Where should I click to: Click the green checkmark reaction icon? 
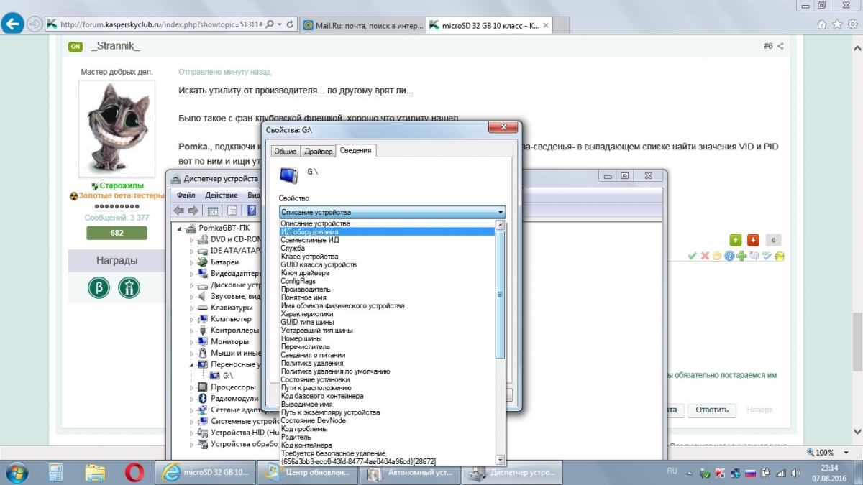tap(692, 256)
